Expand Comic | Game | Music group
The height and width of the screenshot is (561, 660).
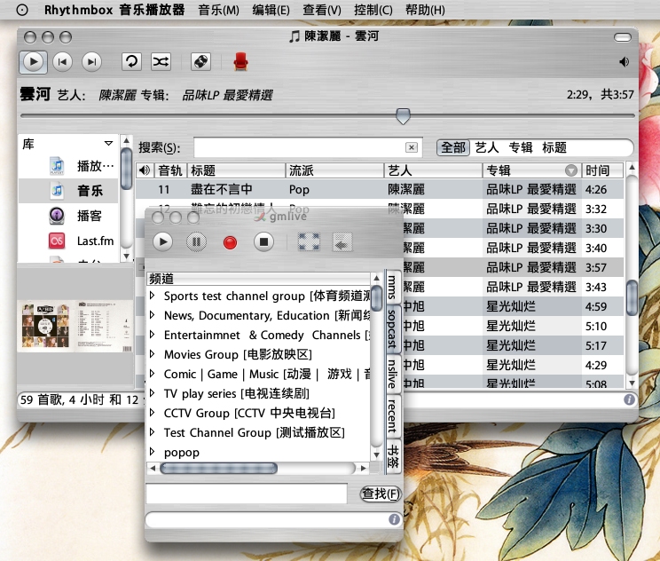153,373
